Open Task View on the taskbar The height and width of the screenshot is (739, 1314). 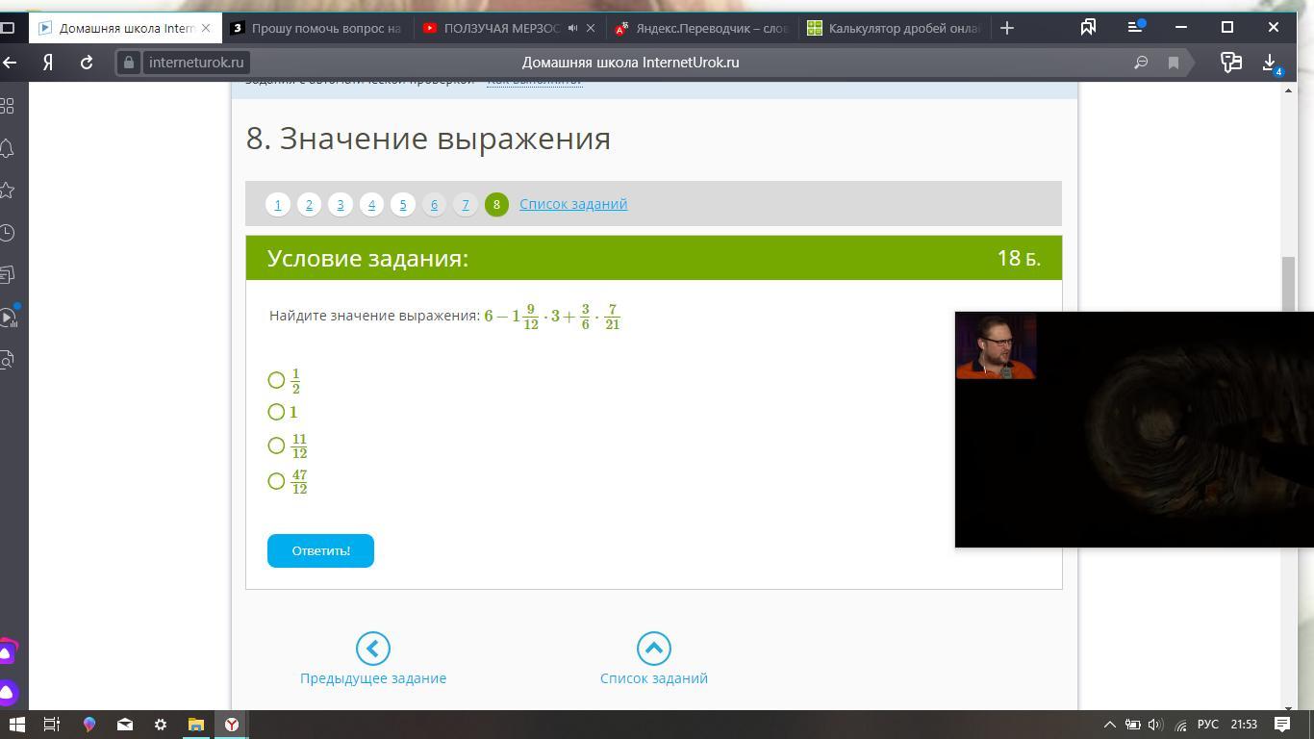pyautogui.click(x=52, y=725)
